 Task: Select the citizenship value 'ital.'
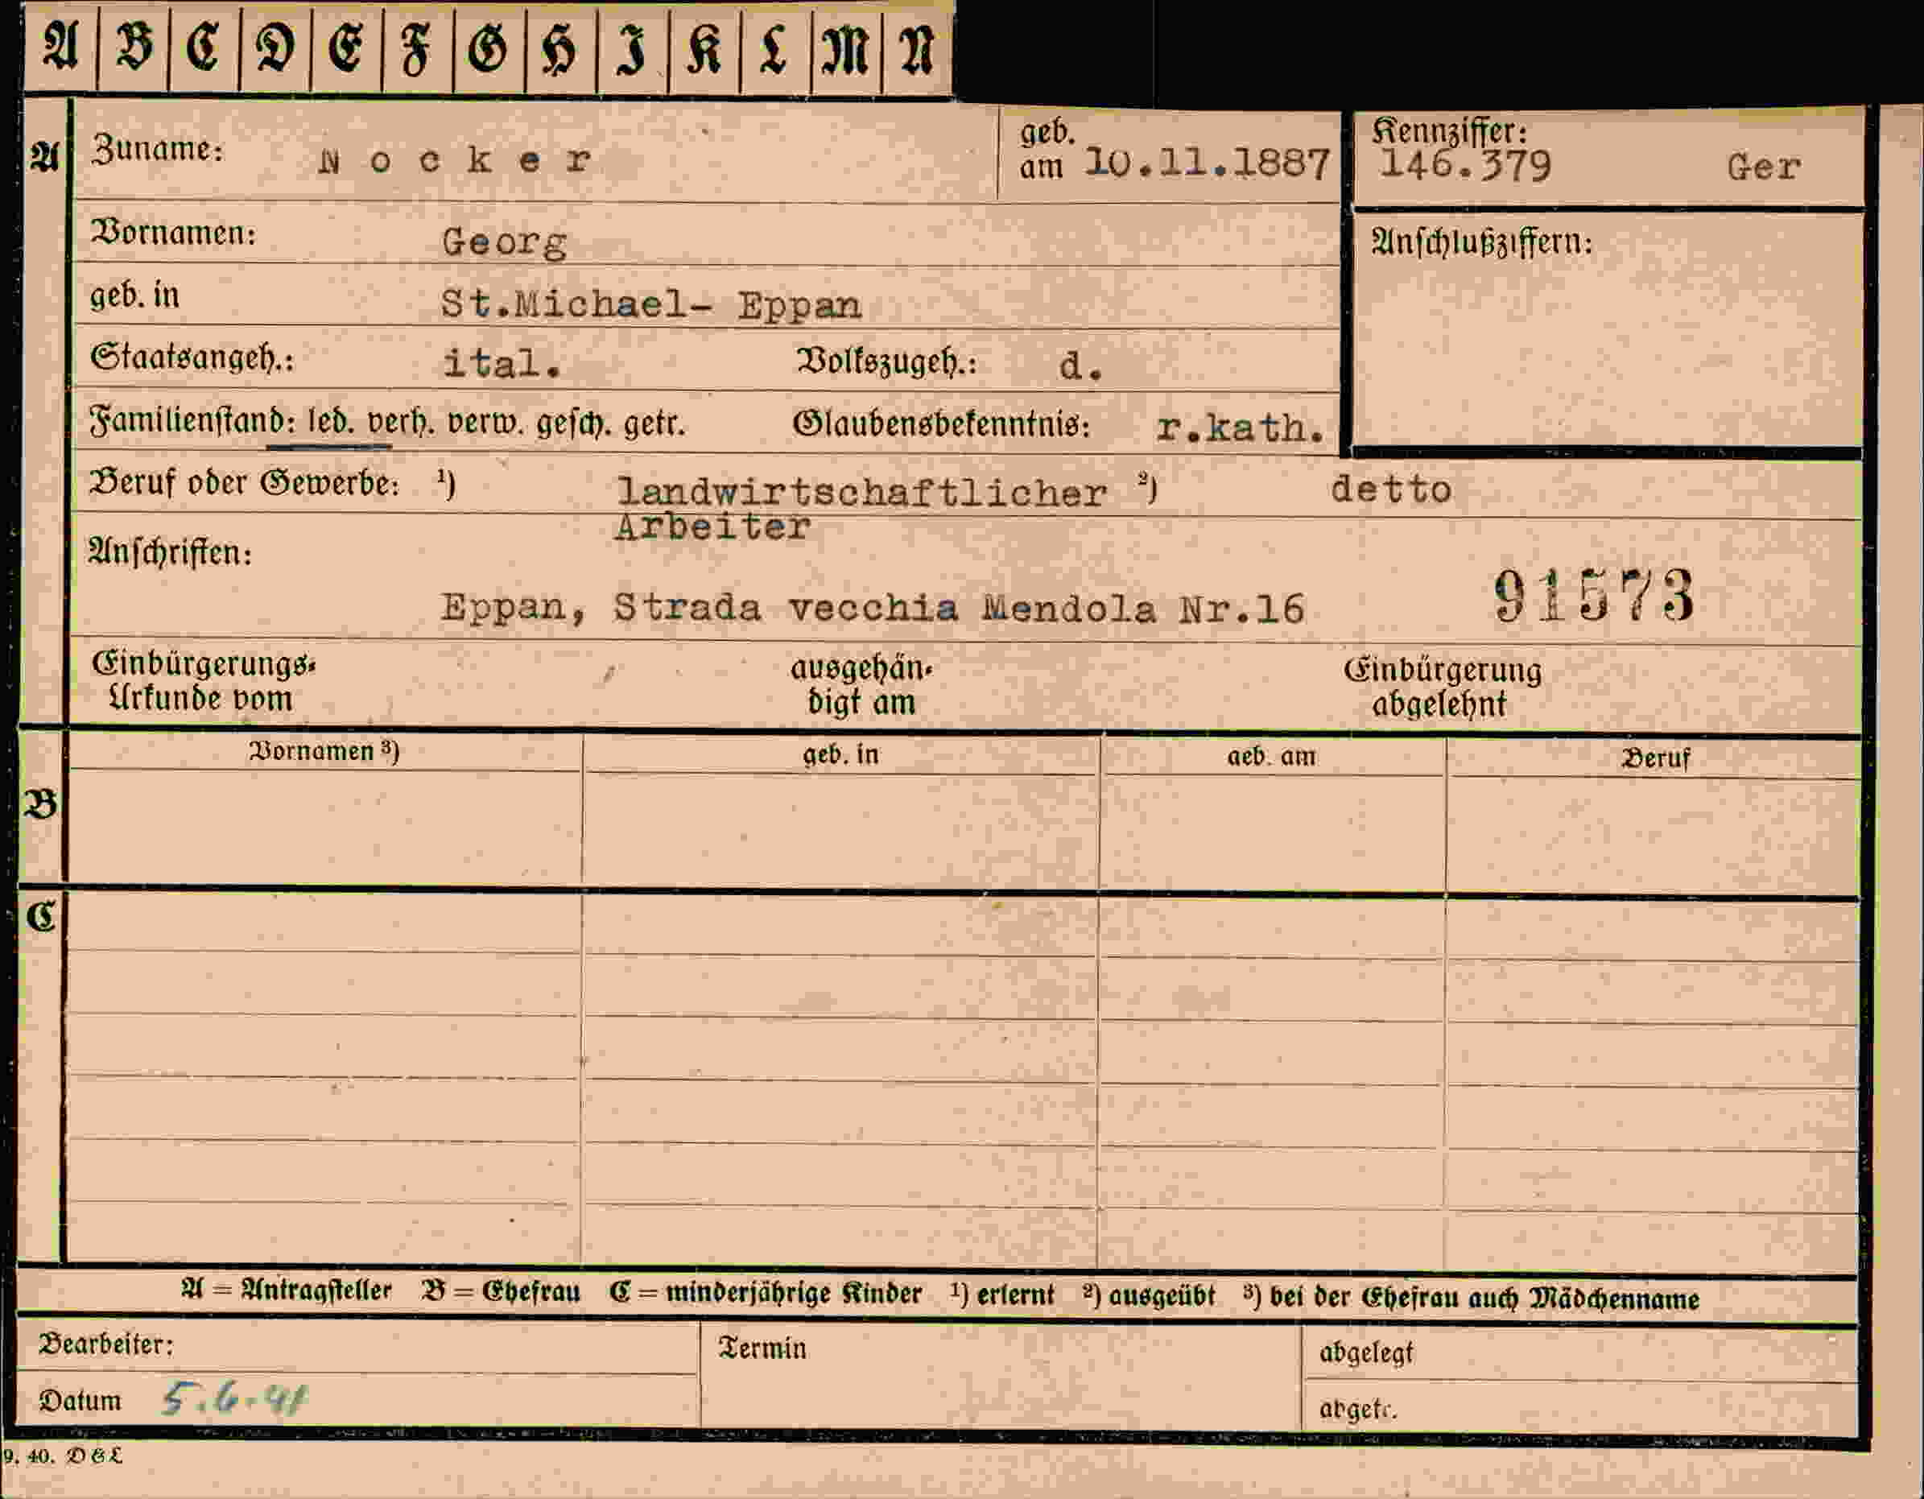(502, 364)
